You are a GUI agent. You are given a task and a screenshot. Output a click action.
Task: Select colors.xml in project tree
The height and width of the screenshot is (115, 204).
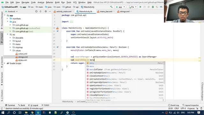(23, 54)
